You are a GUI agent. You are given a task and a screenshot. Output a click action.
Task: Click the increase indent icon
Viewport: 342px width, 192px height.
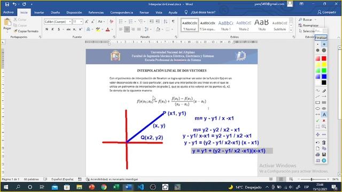point(158,21)
